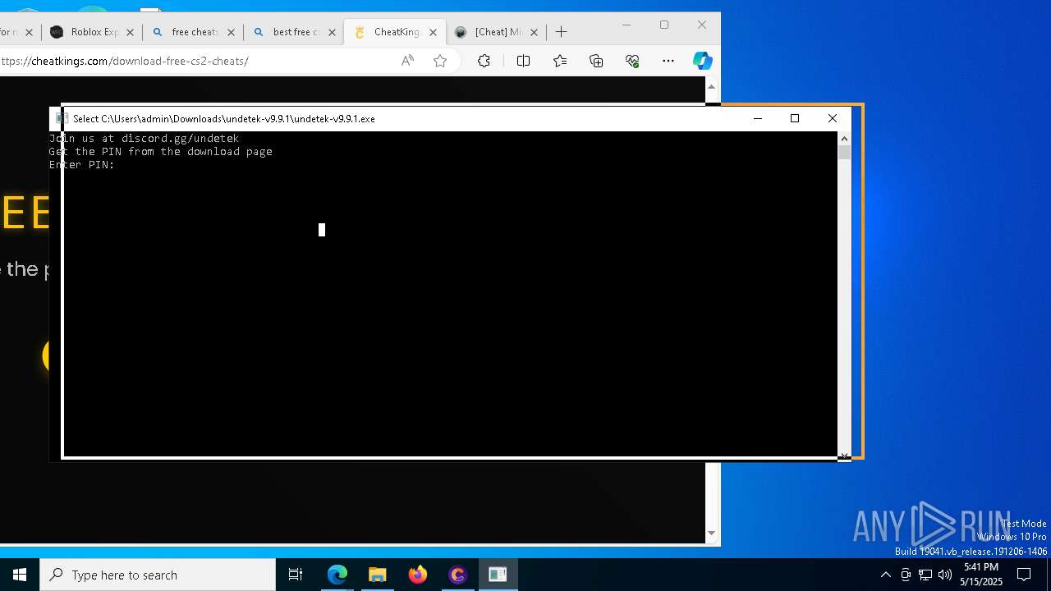Maximize the undetek console window
Viewport: 1051px width, 591px height.
(795, 118)
